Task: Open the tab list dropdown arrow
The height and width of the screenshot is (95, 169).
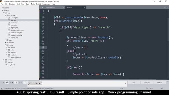Action: 167,7
